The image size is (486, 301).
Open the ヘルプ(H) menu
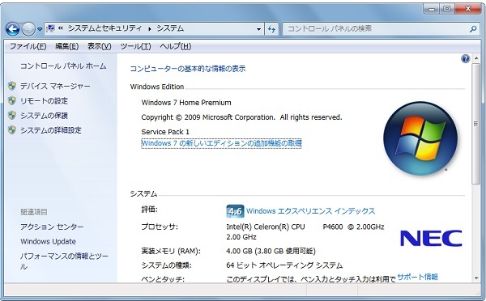(x=176, y=46)
